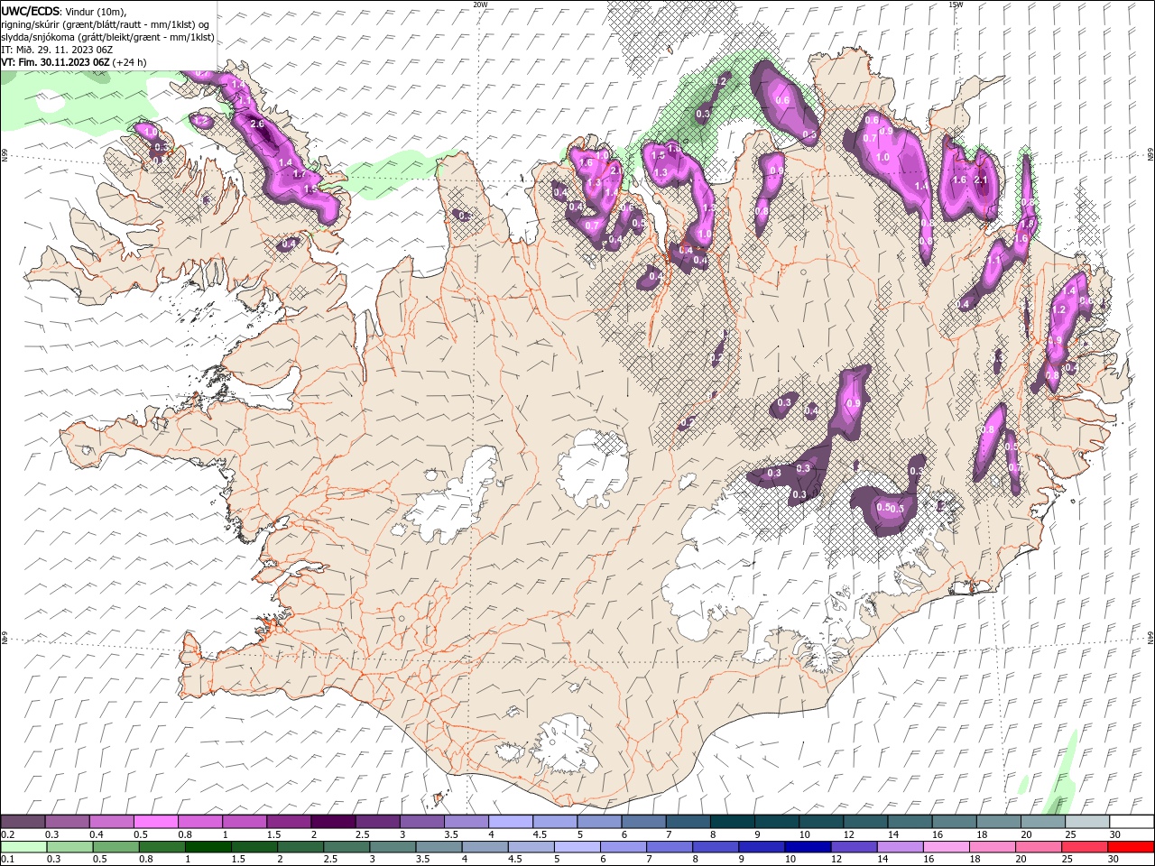Screen dimensions: 1155x866
Task: Select lower legend swatch starting at 3.5
Action: pos(439,847)
